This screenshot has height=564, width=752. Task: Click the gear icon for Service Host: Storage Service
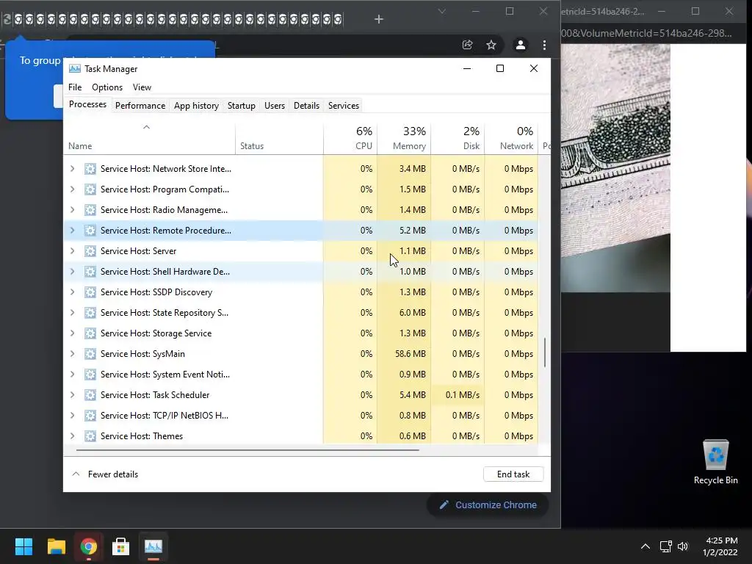point(90,333)
